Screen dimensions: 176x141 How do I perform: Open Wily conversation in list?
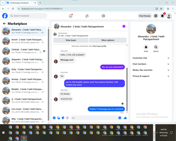24,120
